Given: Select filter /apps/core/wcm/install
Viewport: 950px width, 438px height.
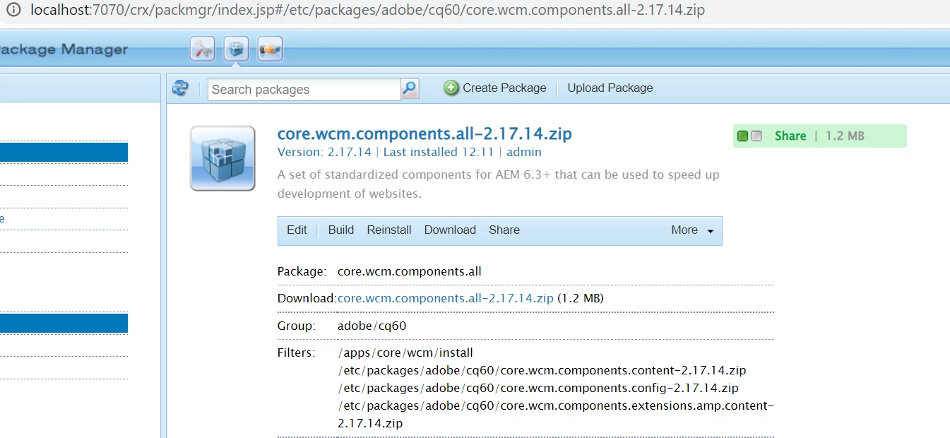Looking at the screenshot, I should point(406,353).
